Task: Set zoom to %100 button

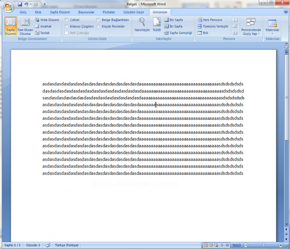Action: coord(157,25)
